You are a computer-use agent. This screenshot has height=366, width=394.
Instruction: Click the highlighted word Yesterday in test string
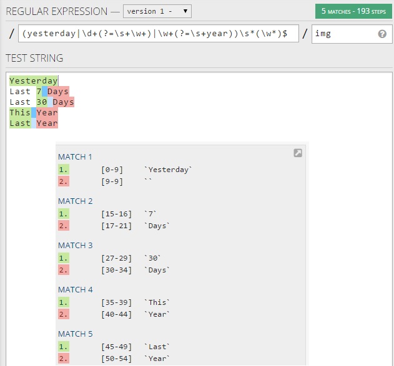point(34,81)
